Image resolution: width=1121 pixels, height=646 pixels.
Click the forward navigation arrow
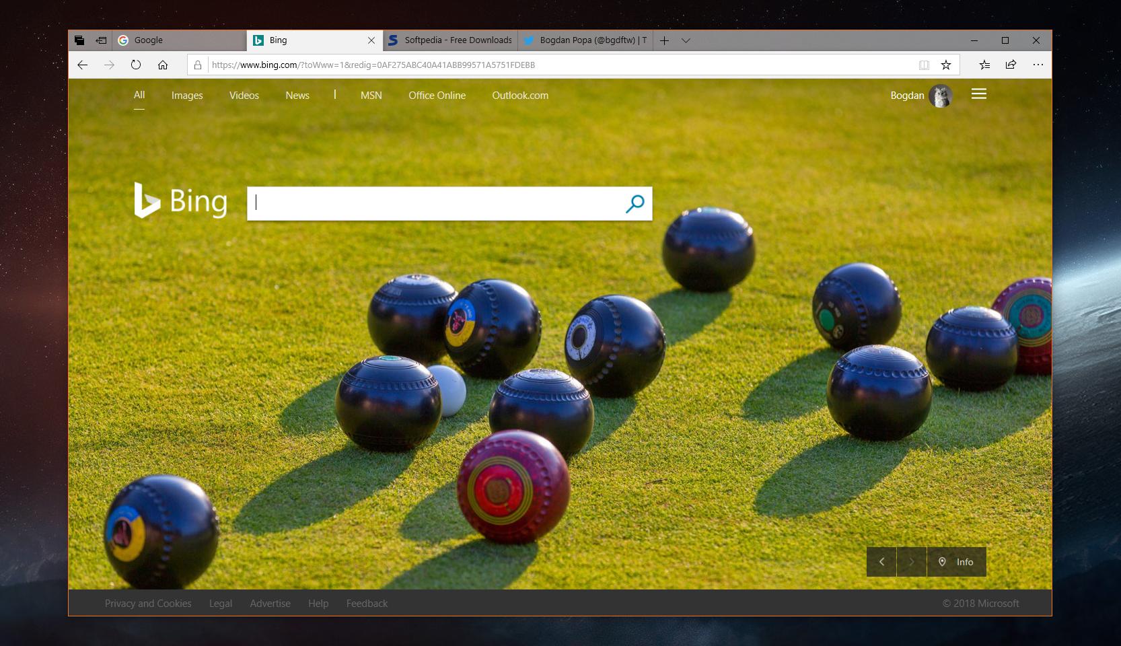coord(109,65)
